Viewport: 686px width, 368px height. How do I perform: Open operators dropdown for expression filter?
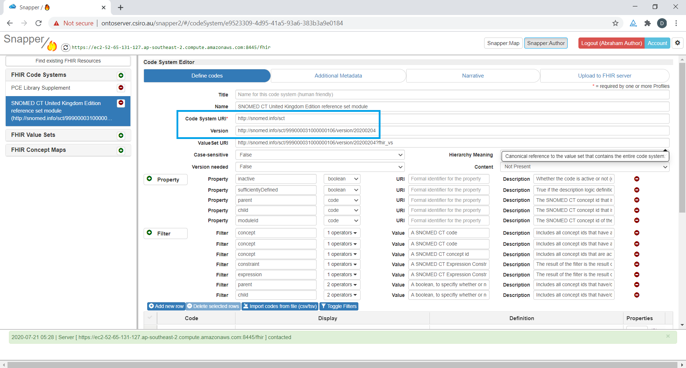pos(342,274)
